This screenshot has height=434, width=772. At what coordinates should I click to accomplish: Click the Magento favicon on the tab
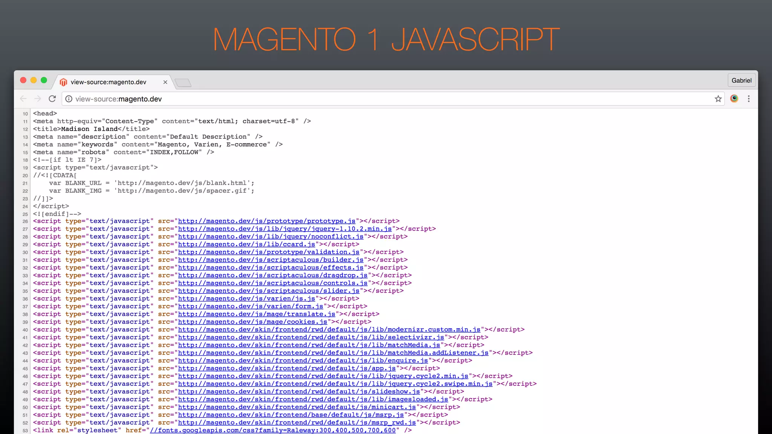[63, 82]
